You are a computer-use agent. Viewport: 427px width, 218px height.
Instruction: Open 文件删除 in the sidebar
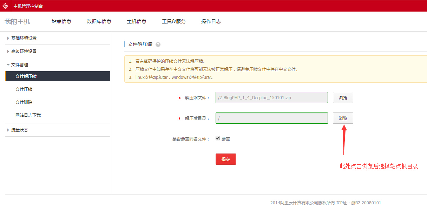(x=24, y=102)
